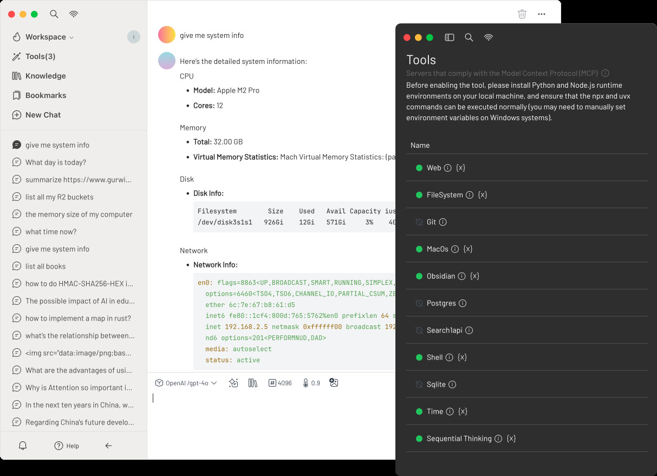The image size is (657, 476).
Task: Click the image upload icon in input toolbar
Action: click(334, 383)
